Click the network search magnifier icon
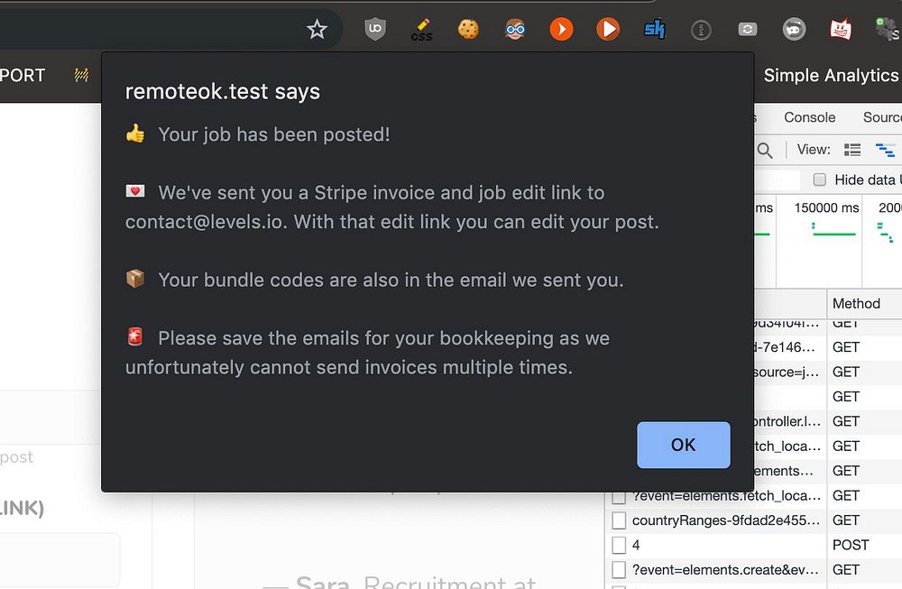 pyautogui.click(x=765, y=150)
